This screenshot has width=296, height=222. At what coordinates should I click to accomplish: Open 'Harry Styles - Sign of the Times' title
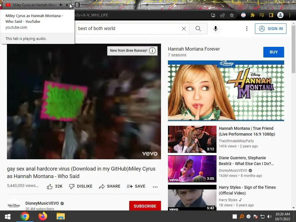click(x=247, y=190)
